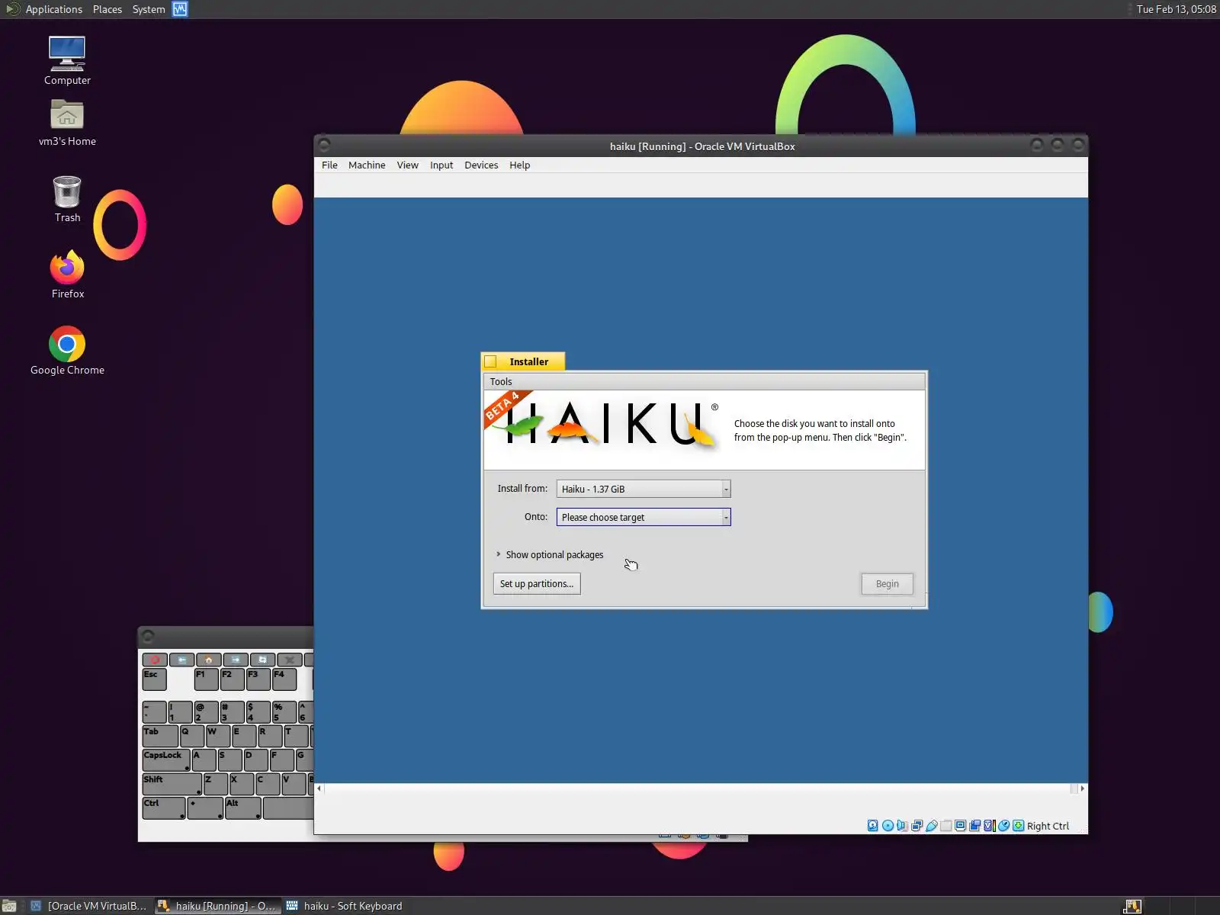Click the stop X icon key on soft keyboard
1220x915 pixels.
click(x=289, y=660)
